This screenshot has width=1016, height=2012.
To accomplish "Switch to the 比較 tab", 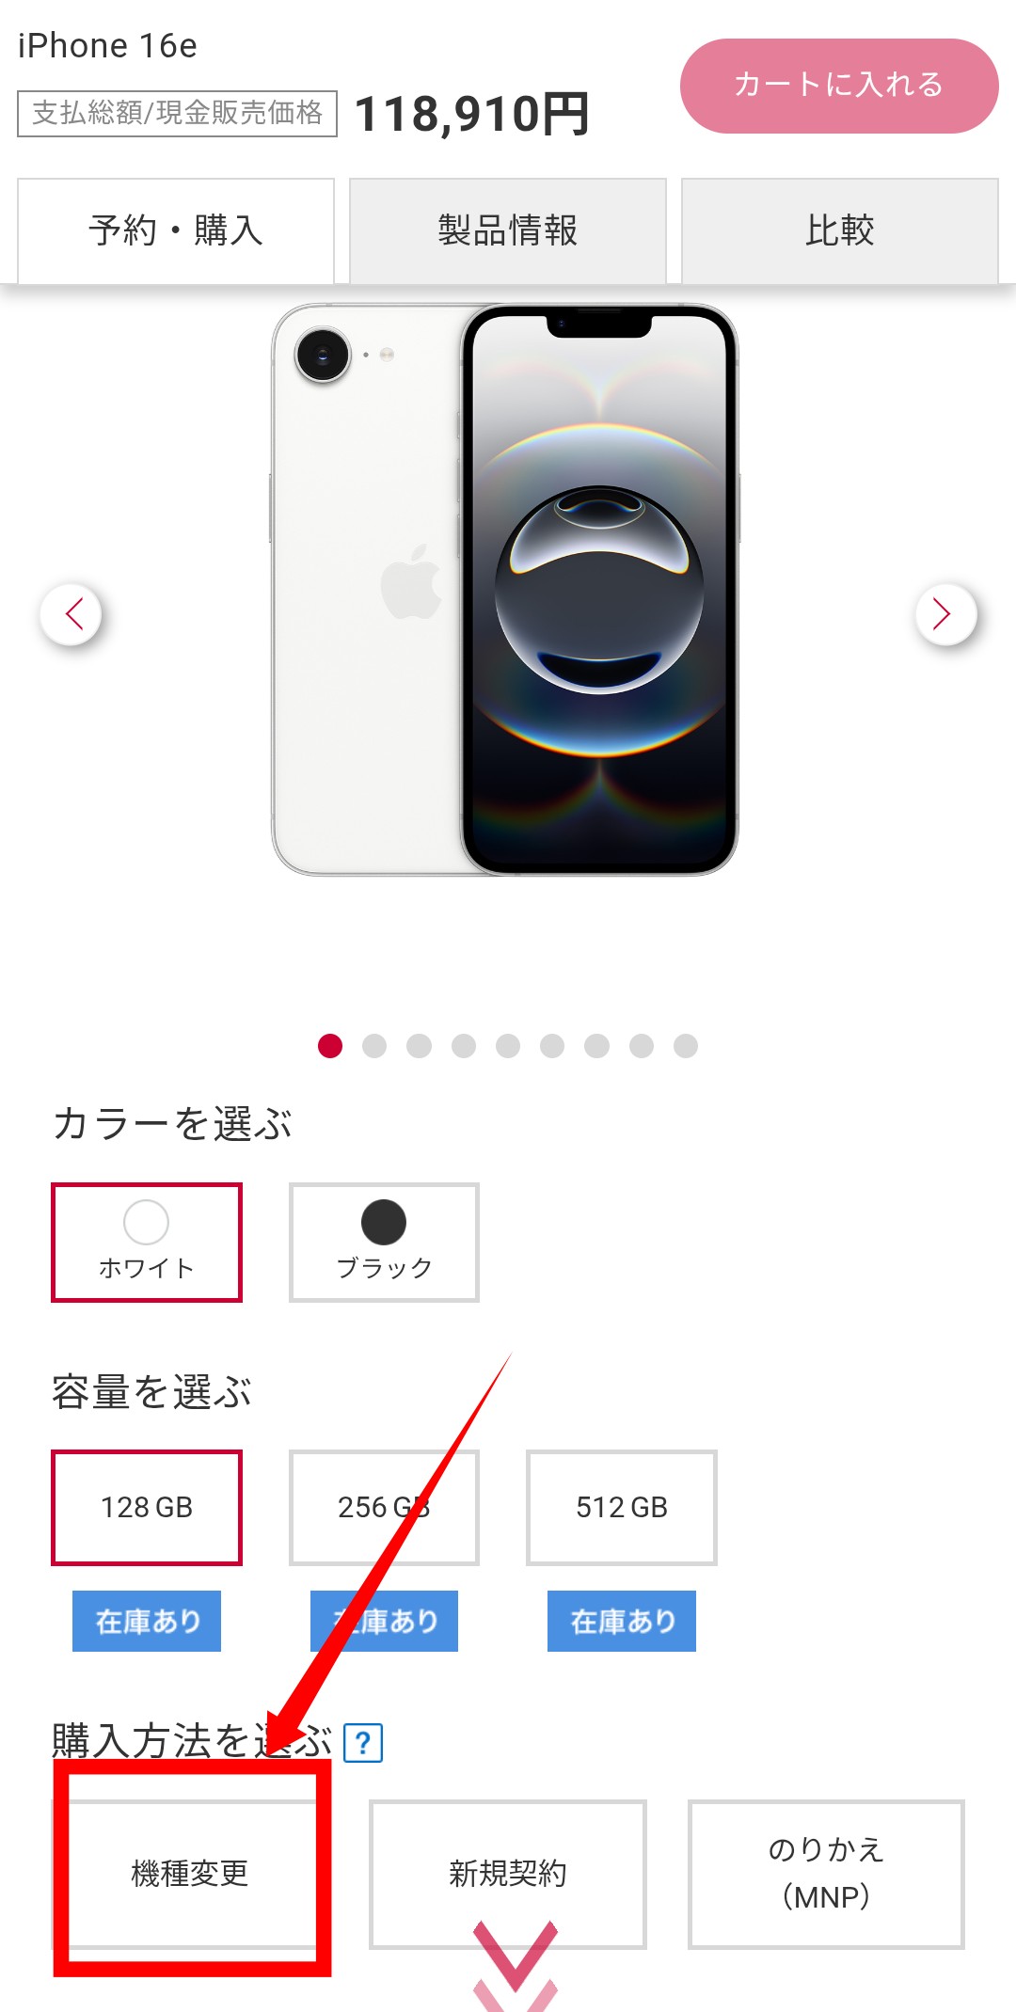I will [840, 230].
